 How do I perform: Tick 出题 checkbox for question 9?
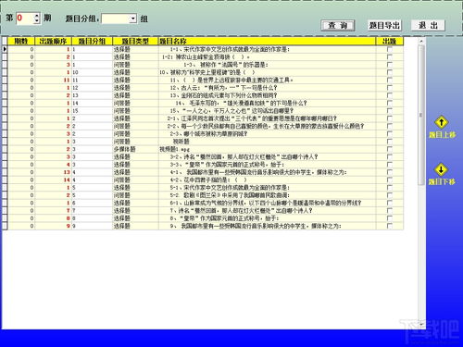(390, 226)
